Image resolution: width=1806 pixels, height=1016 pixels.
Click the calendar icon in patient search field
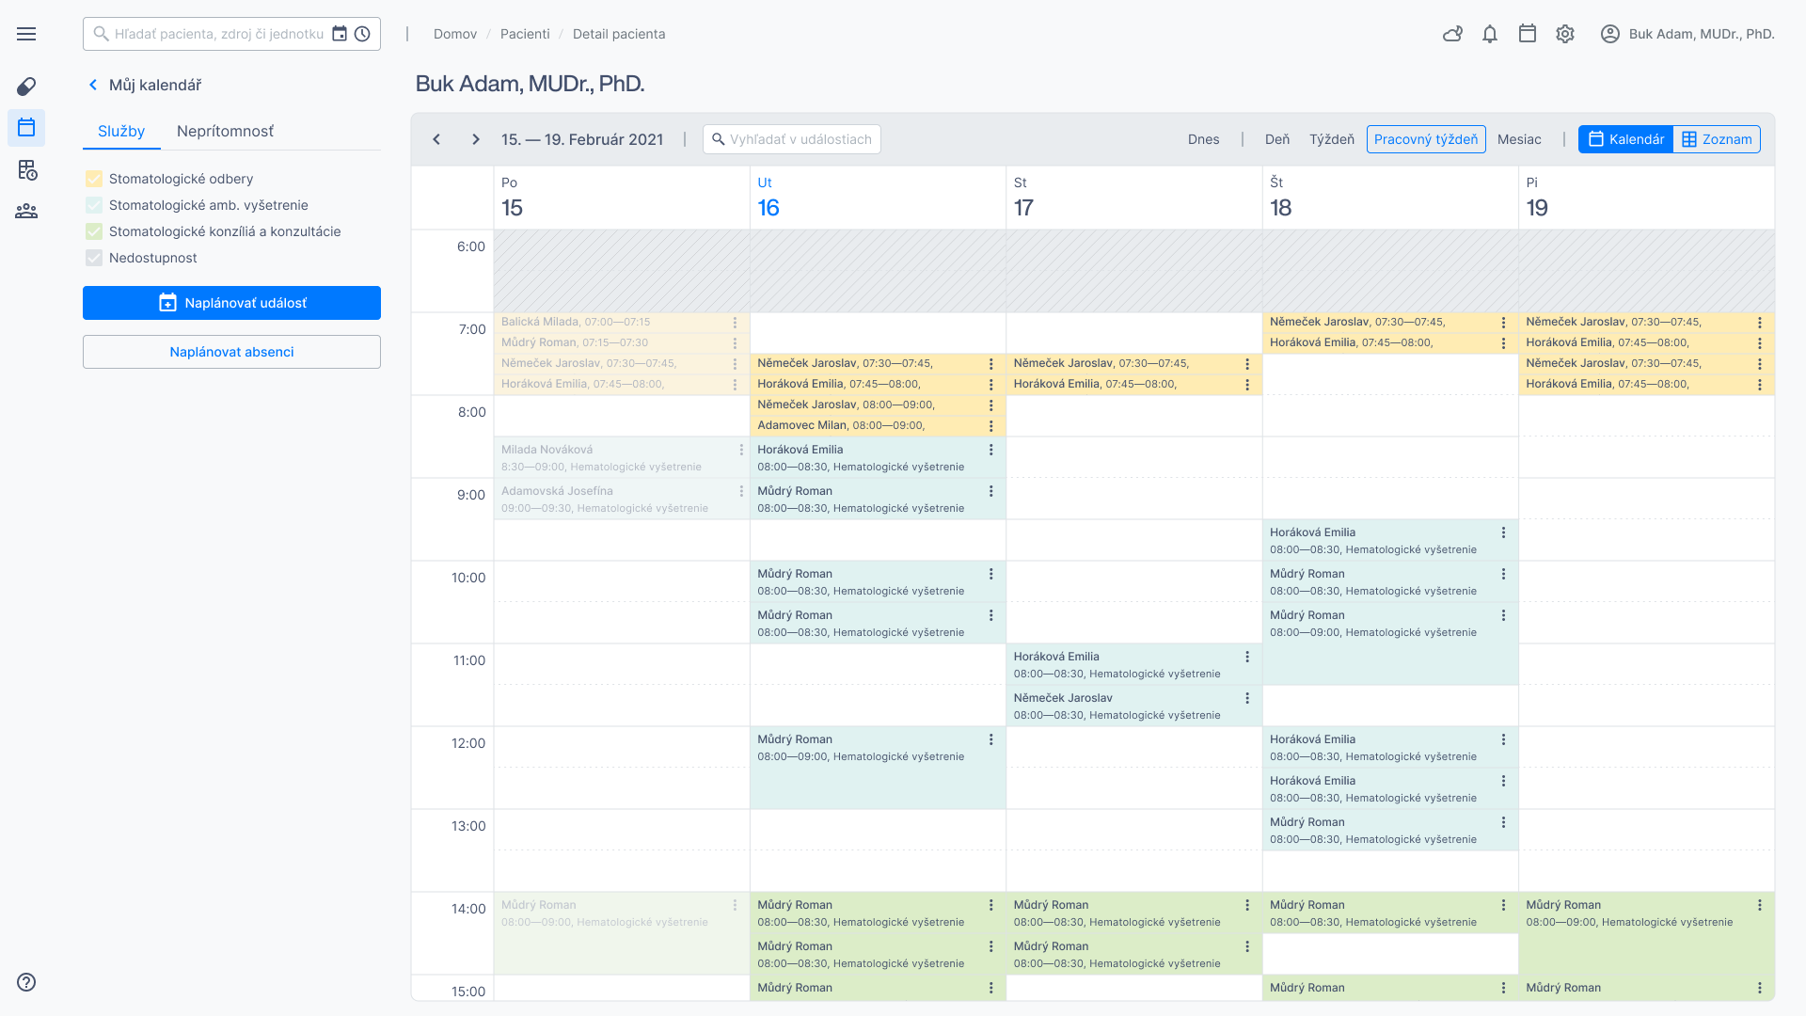(340, 34)
